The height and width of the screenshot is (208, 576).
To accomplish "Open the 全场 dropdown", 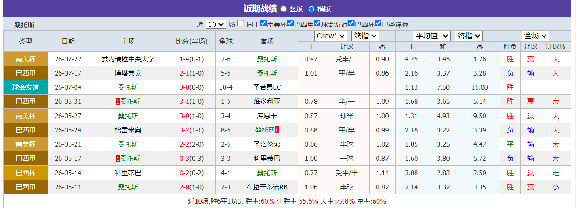I will [x=535, y=36].
